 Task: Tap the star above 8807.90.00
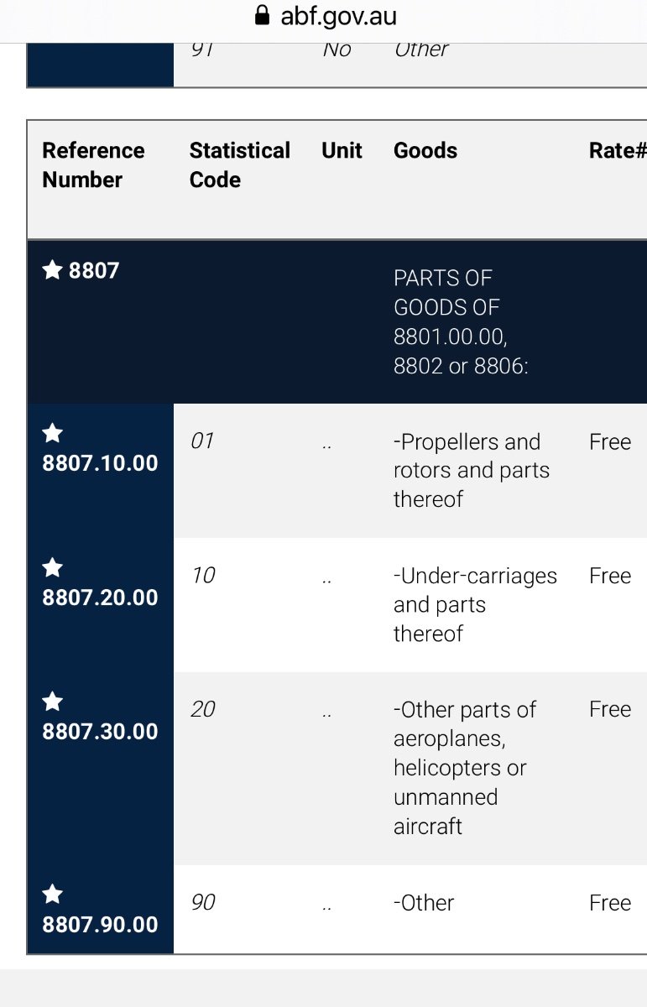tap(52, 894)
